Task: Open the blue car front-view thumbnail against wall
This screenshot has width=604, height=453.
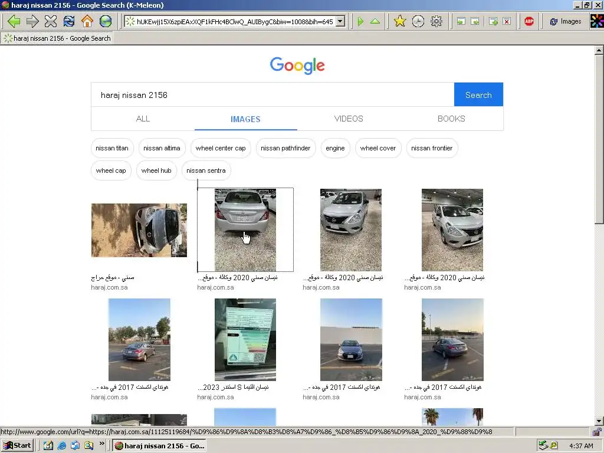Action: [x=351, y=340]
